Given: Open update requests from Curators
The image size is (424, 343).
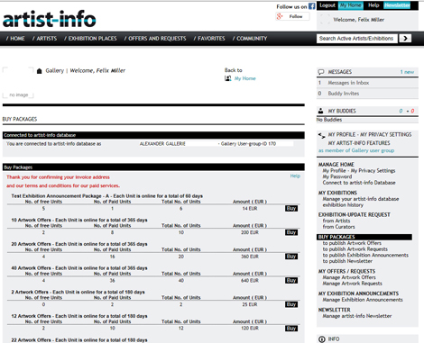Looking at the screenshot, I should (x=338, y=227).
